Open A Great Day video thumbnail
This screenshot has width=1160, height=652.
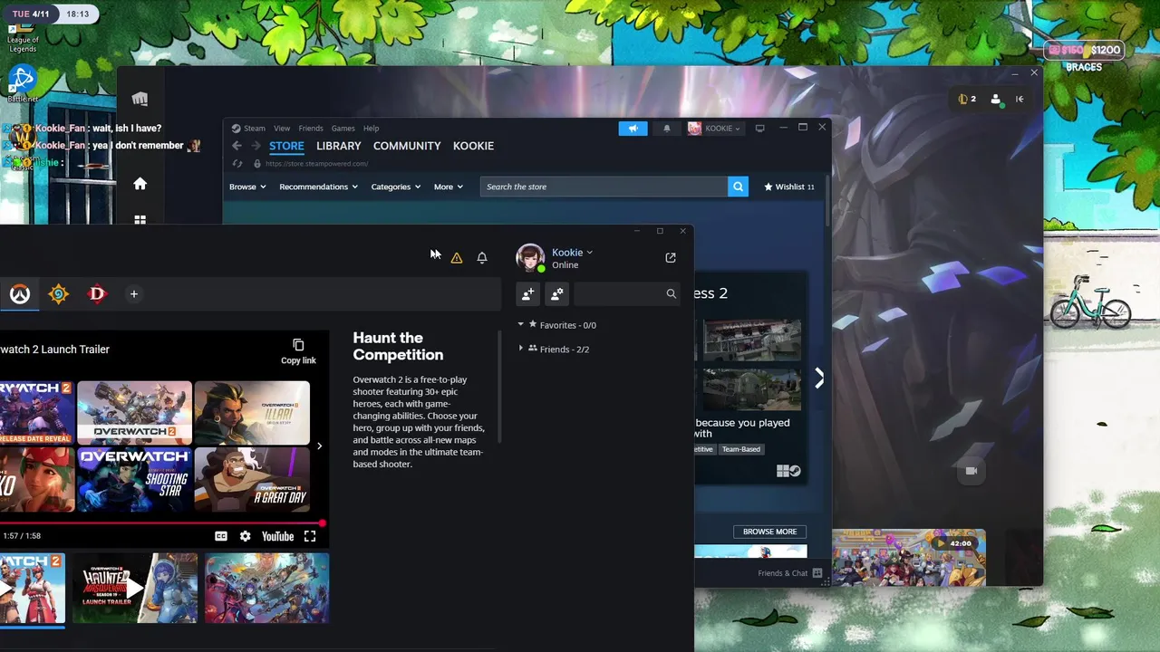(252, 481)
